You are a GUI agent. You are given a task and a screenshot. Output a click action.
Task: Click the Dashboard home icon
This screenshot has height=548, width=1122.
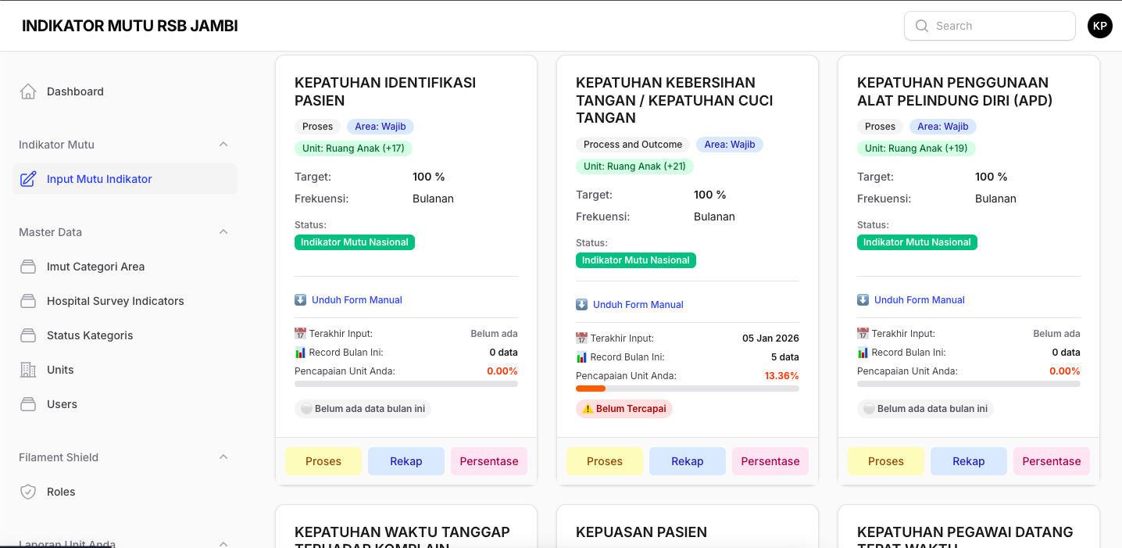click(28, 91)
